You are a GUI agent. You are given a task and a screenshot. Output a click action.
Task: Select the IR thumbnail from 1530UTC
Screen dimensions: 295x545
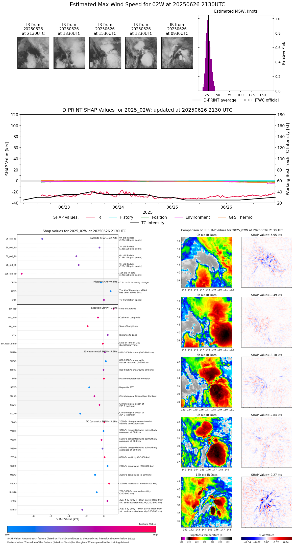(x=105, y=53)
